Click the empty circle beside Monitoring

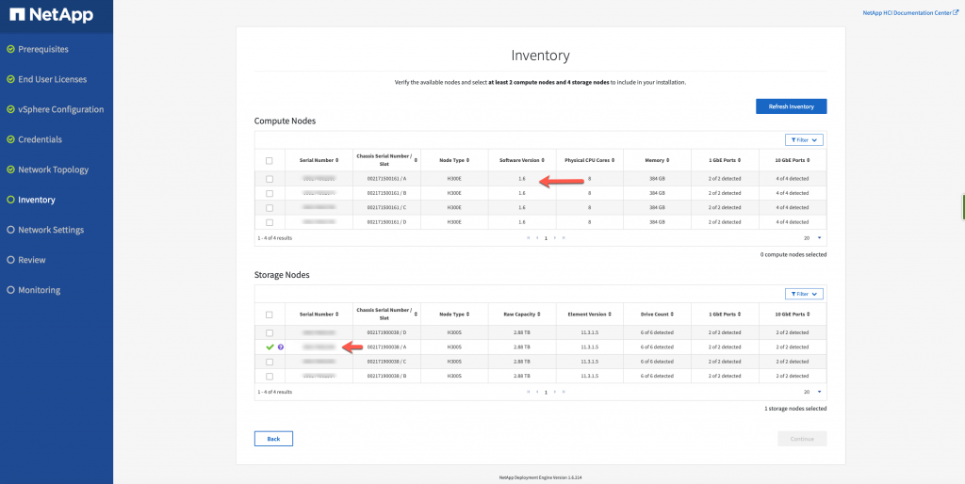(x=10, y=290)
